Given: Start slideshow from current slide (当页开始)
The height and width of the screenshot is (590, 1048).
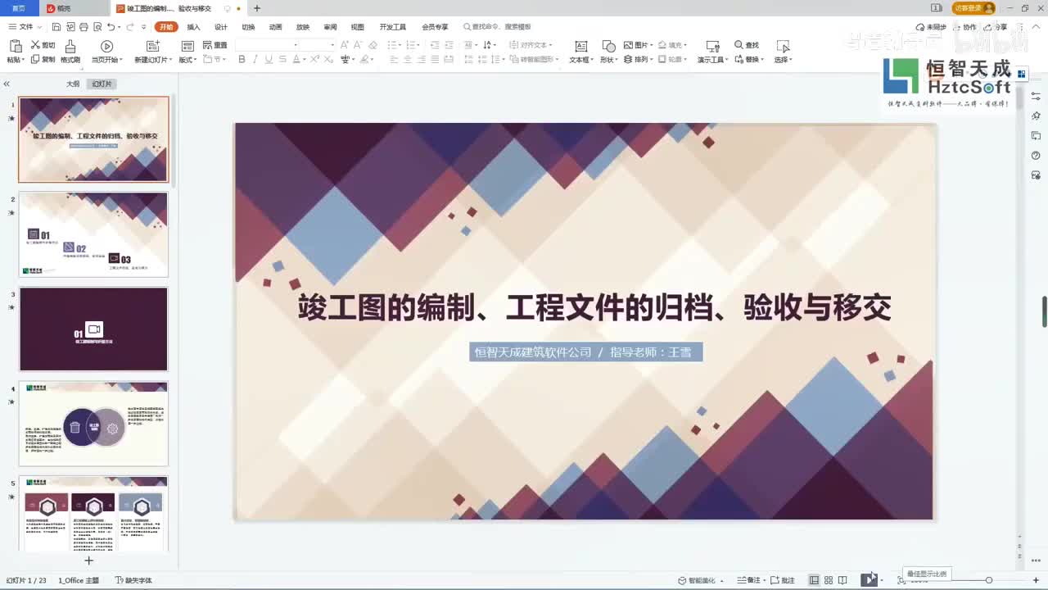Looking at the screenshot, I should pyautogui.click(x=106, y=47).
